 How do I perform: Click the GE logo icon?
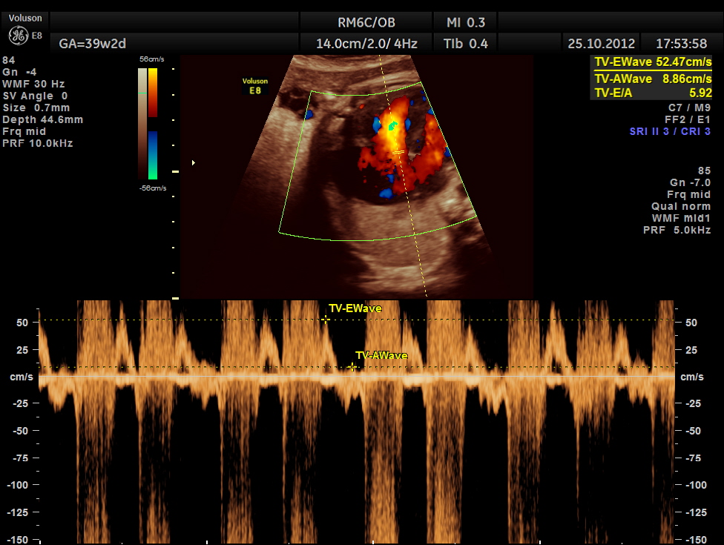[18, 36]
